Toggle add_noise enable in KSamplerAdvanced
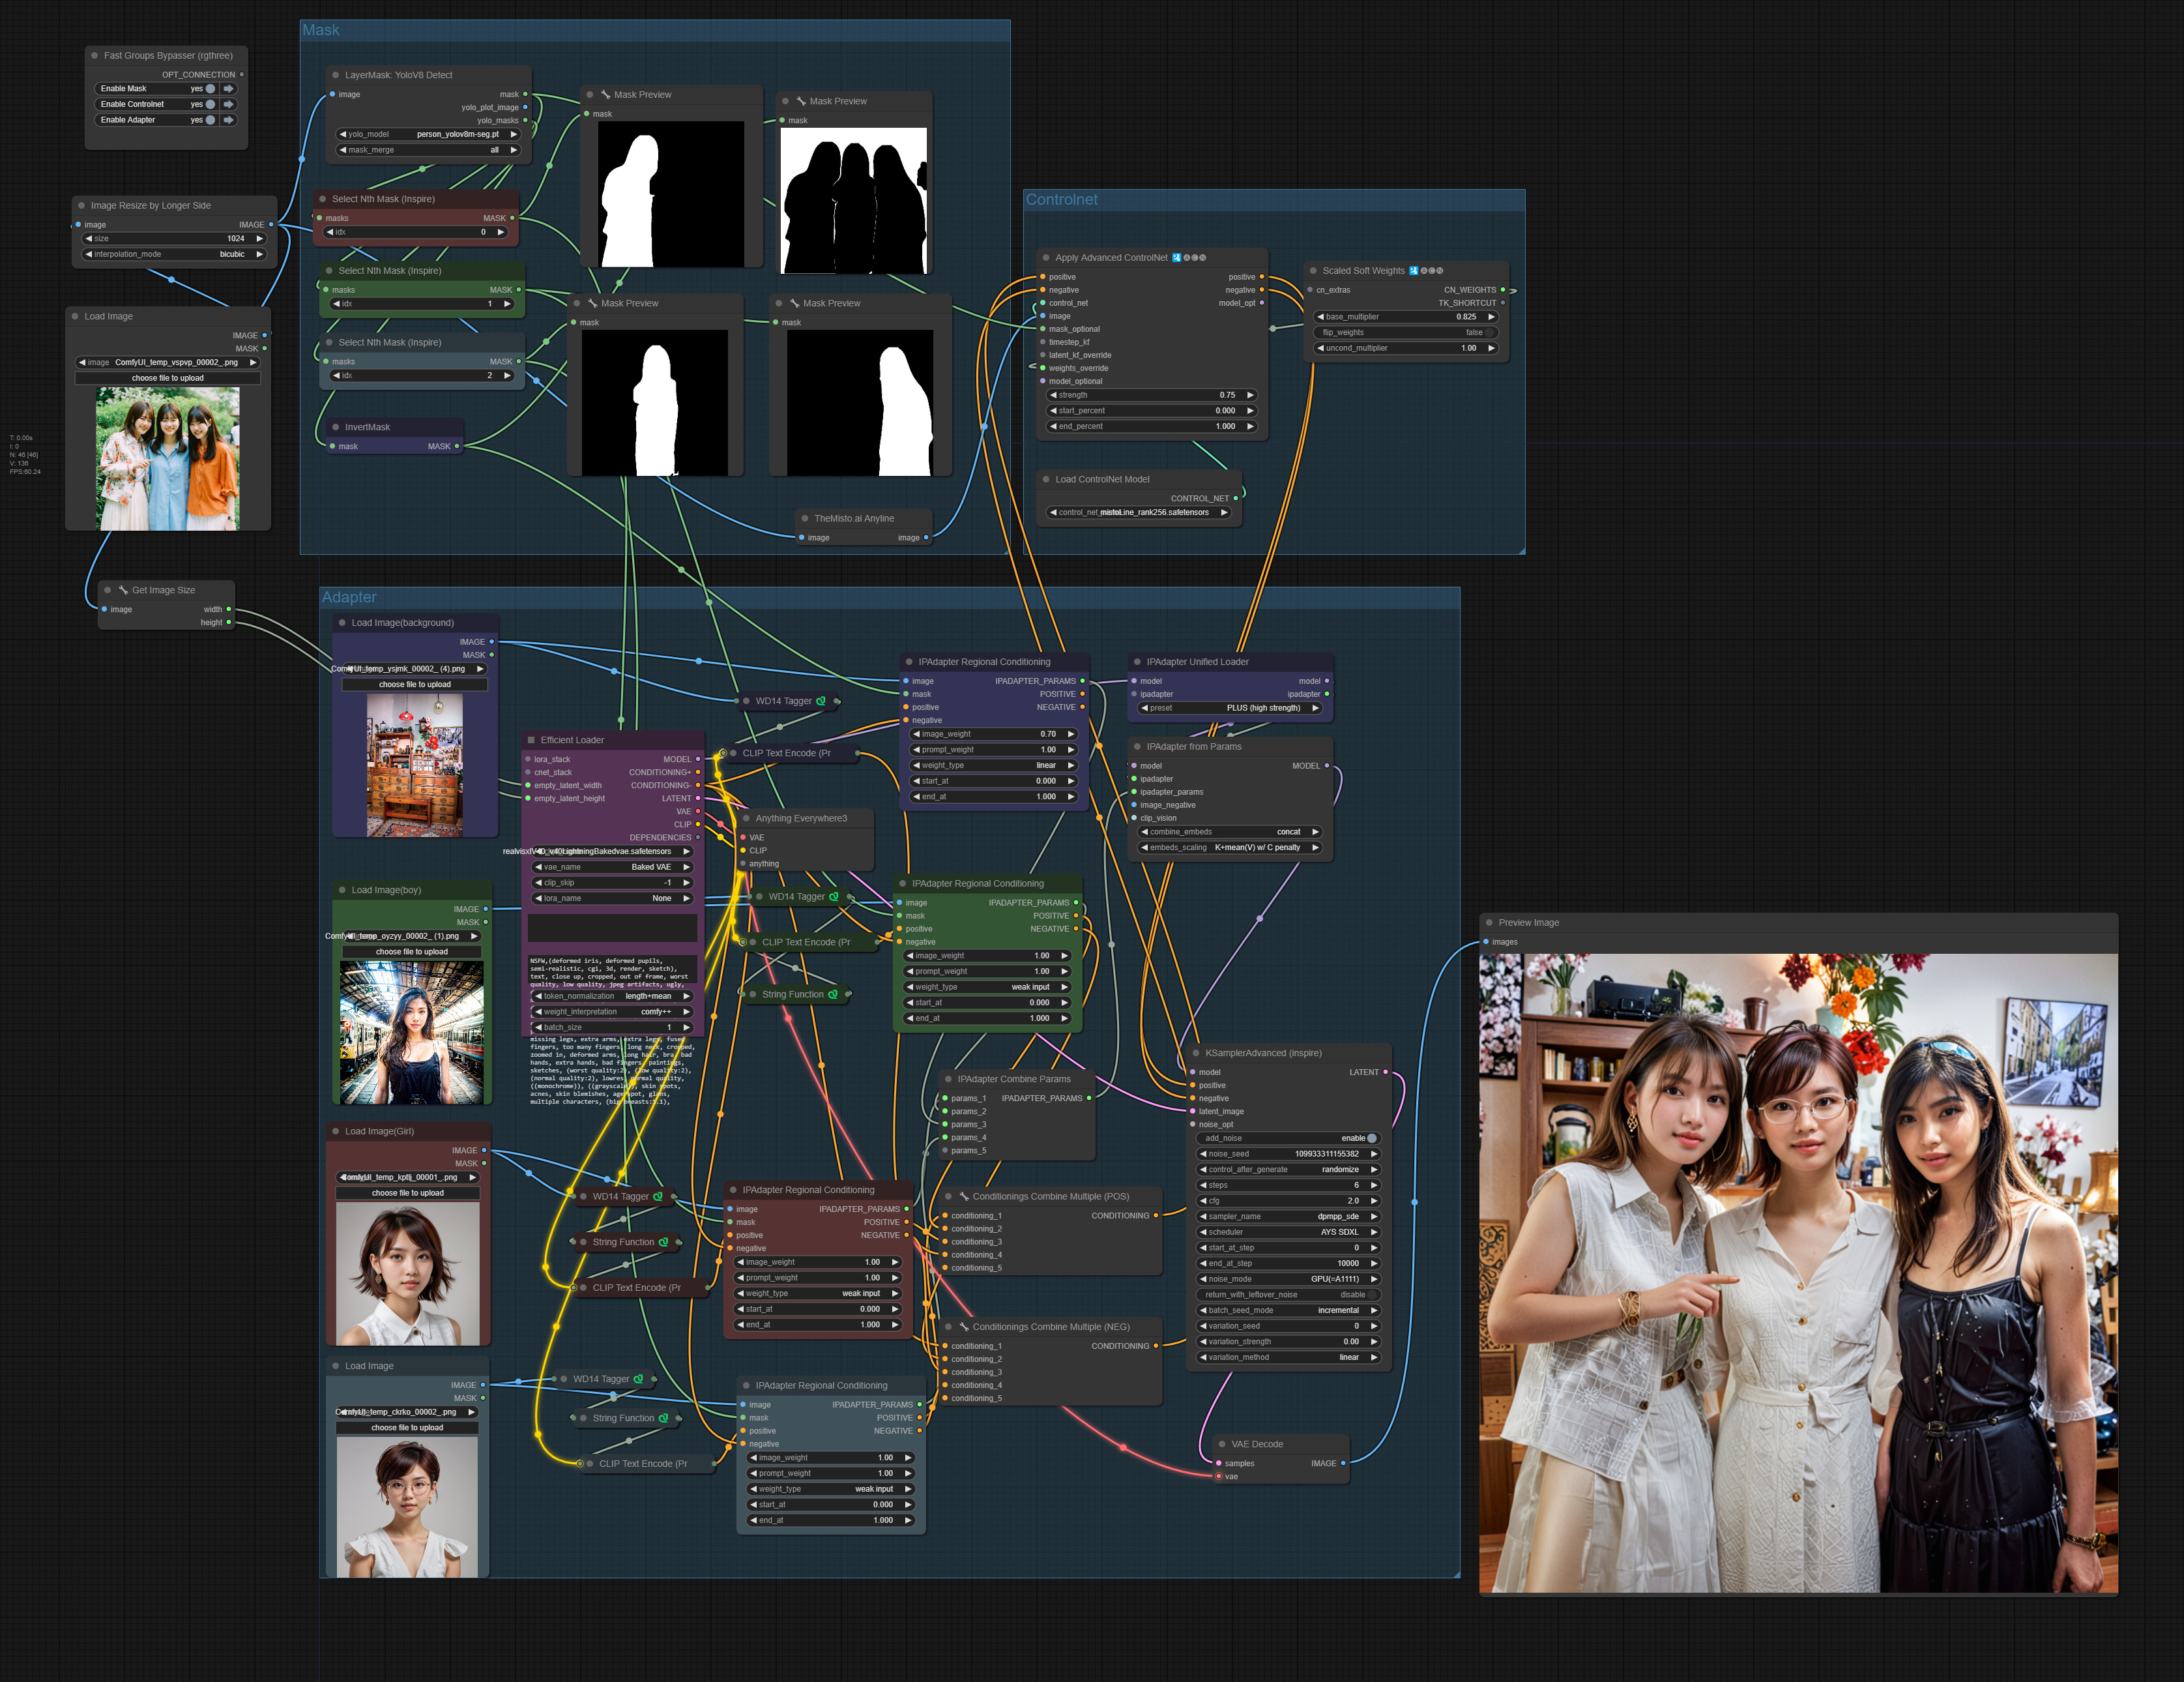This screenshot has height=1682, width=2184. [1373, 1138]
